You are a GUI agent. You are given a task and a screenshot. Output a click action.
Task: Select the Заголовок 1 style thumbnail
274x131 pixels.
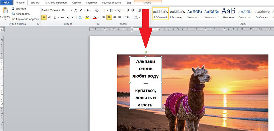point(194,13)
